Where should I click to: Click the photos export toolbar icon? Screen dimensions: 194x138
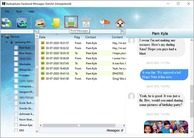(x=40, y=23)
